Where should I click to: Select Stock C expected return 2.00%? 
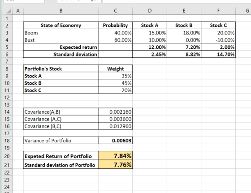click(218, 47)
